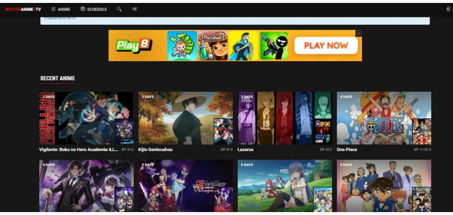This screenshot has width=453, height=215.
Task: Open the Vigilante Boku no Hero Academia thumbnail
Action: (x=86, y=118)
